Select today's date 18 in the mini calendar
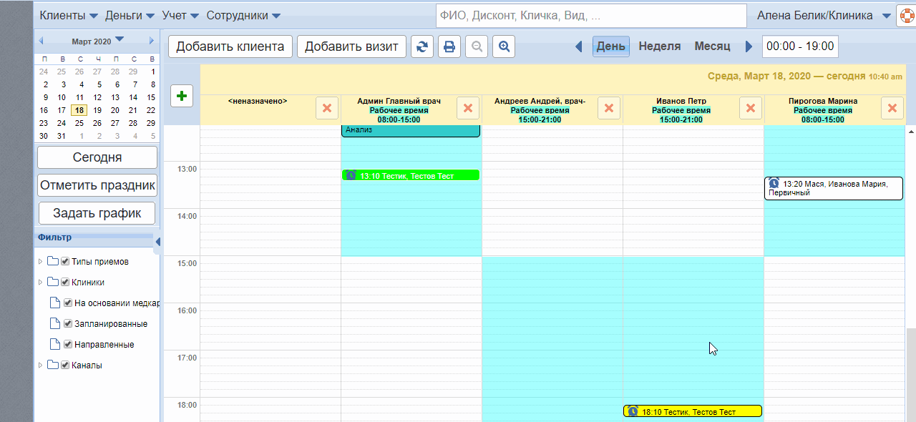Image resolution: width=916 pixels, height=422 pixels. pos(79,110)
